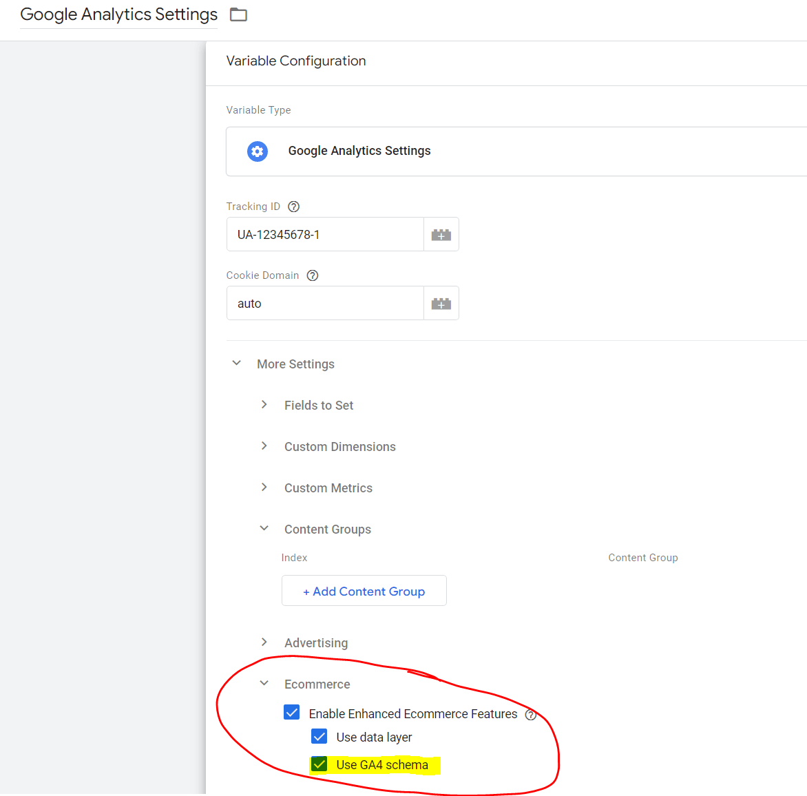Toggle the Use data layer checkbox

pos(319,737)
